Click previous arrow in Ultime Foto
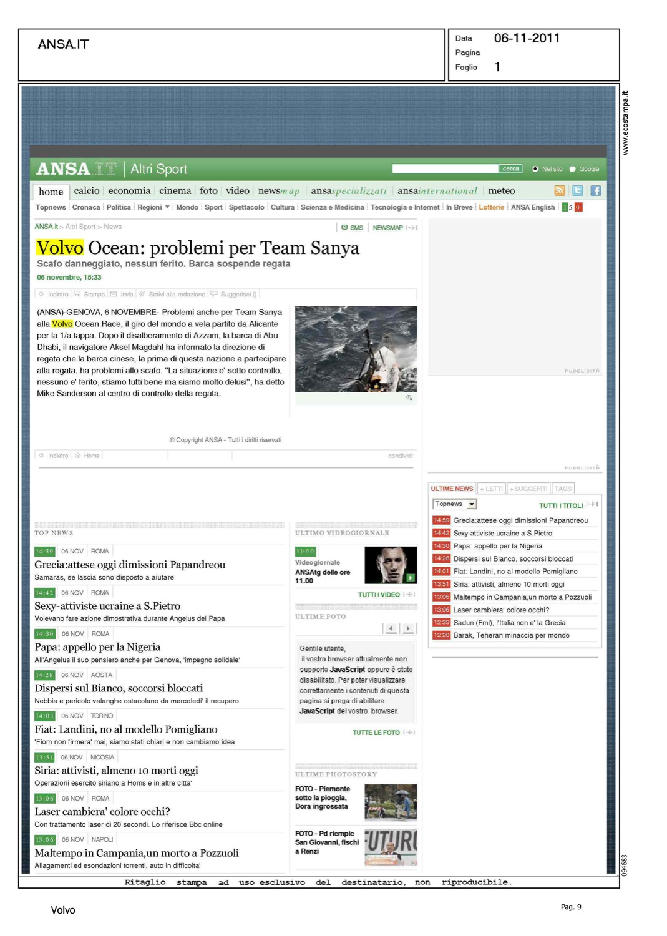 [x=391, y=628]
